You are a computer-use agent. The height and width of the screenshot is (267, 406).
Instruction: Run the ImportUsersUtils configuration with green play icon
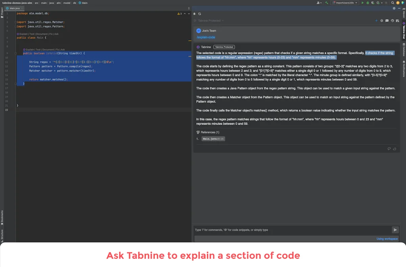pos(363,3)
